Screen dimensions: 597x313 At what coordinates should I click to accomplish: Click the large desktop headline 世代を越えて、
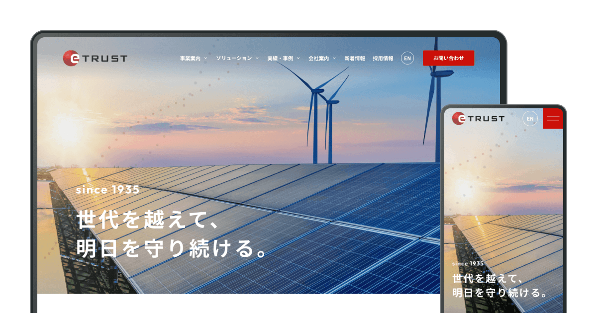148,220
